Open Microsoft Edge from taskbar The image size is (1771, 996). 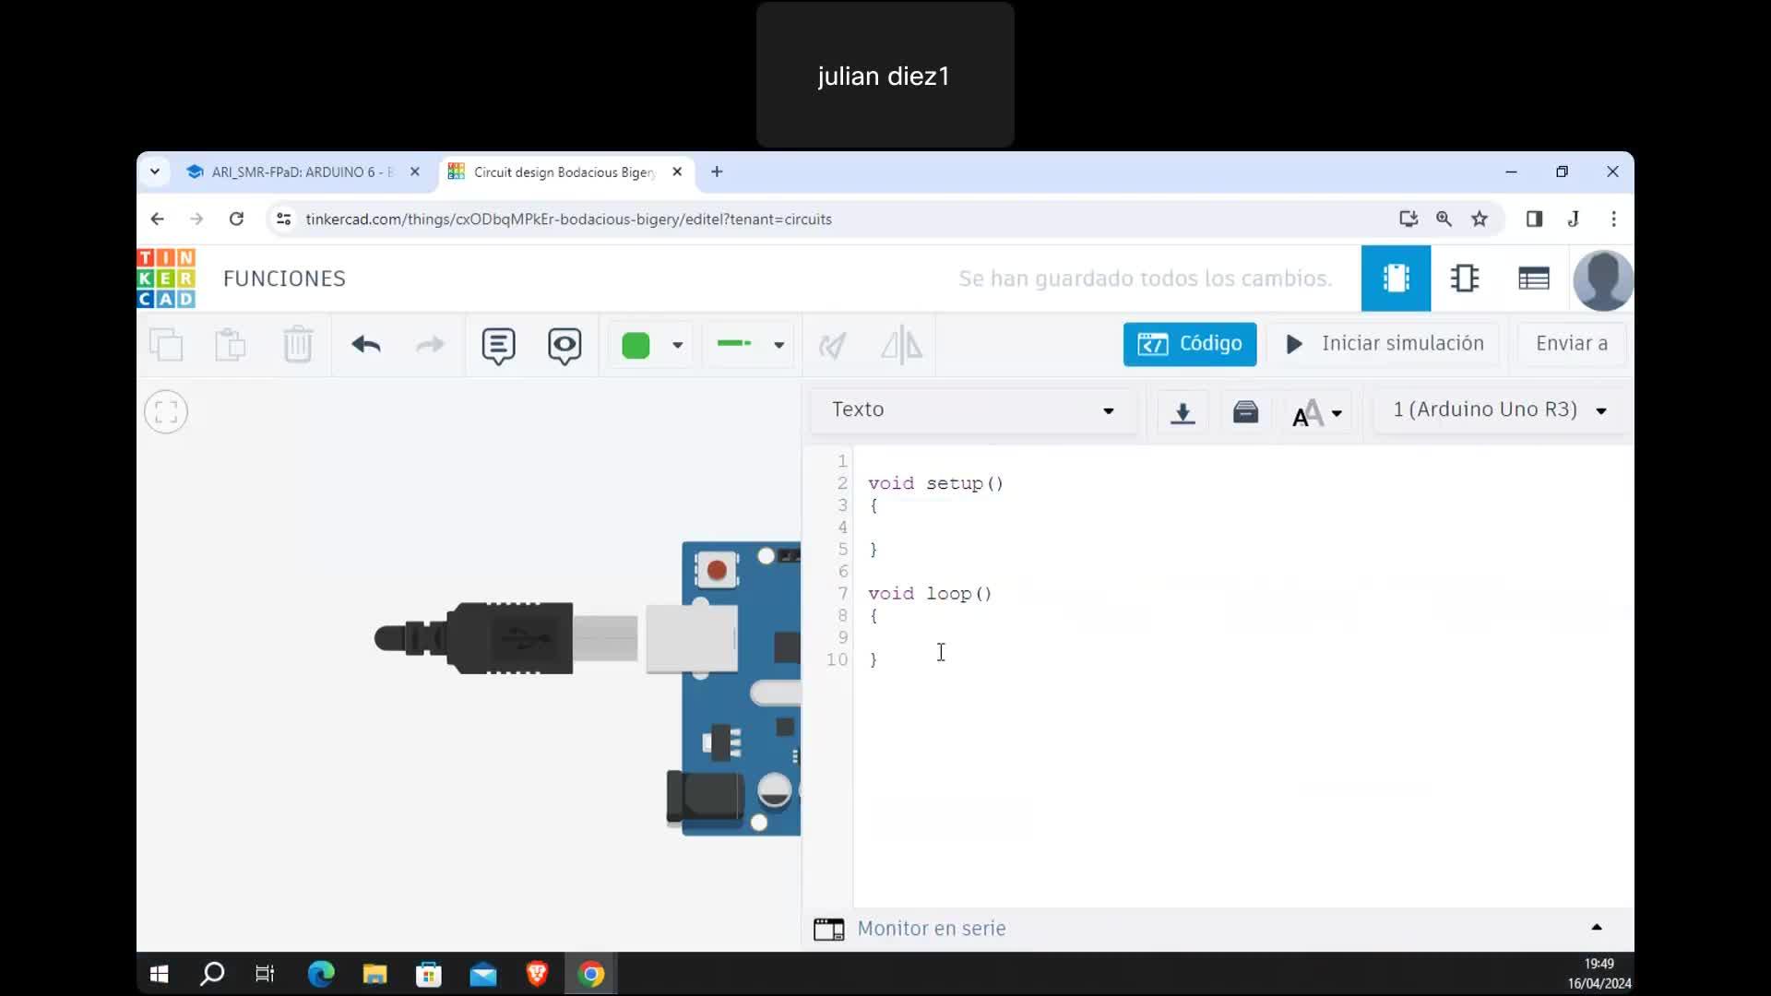(x=321, y=974)
